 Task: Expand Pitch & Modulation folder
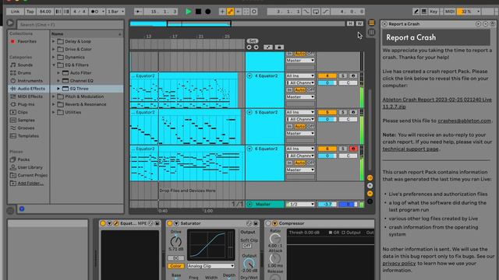coord(54,96)
